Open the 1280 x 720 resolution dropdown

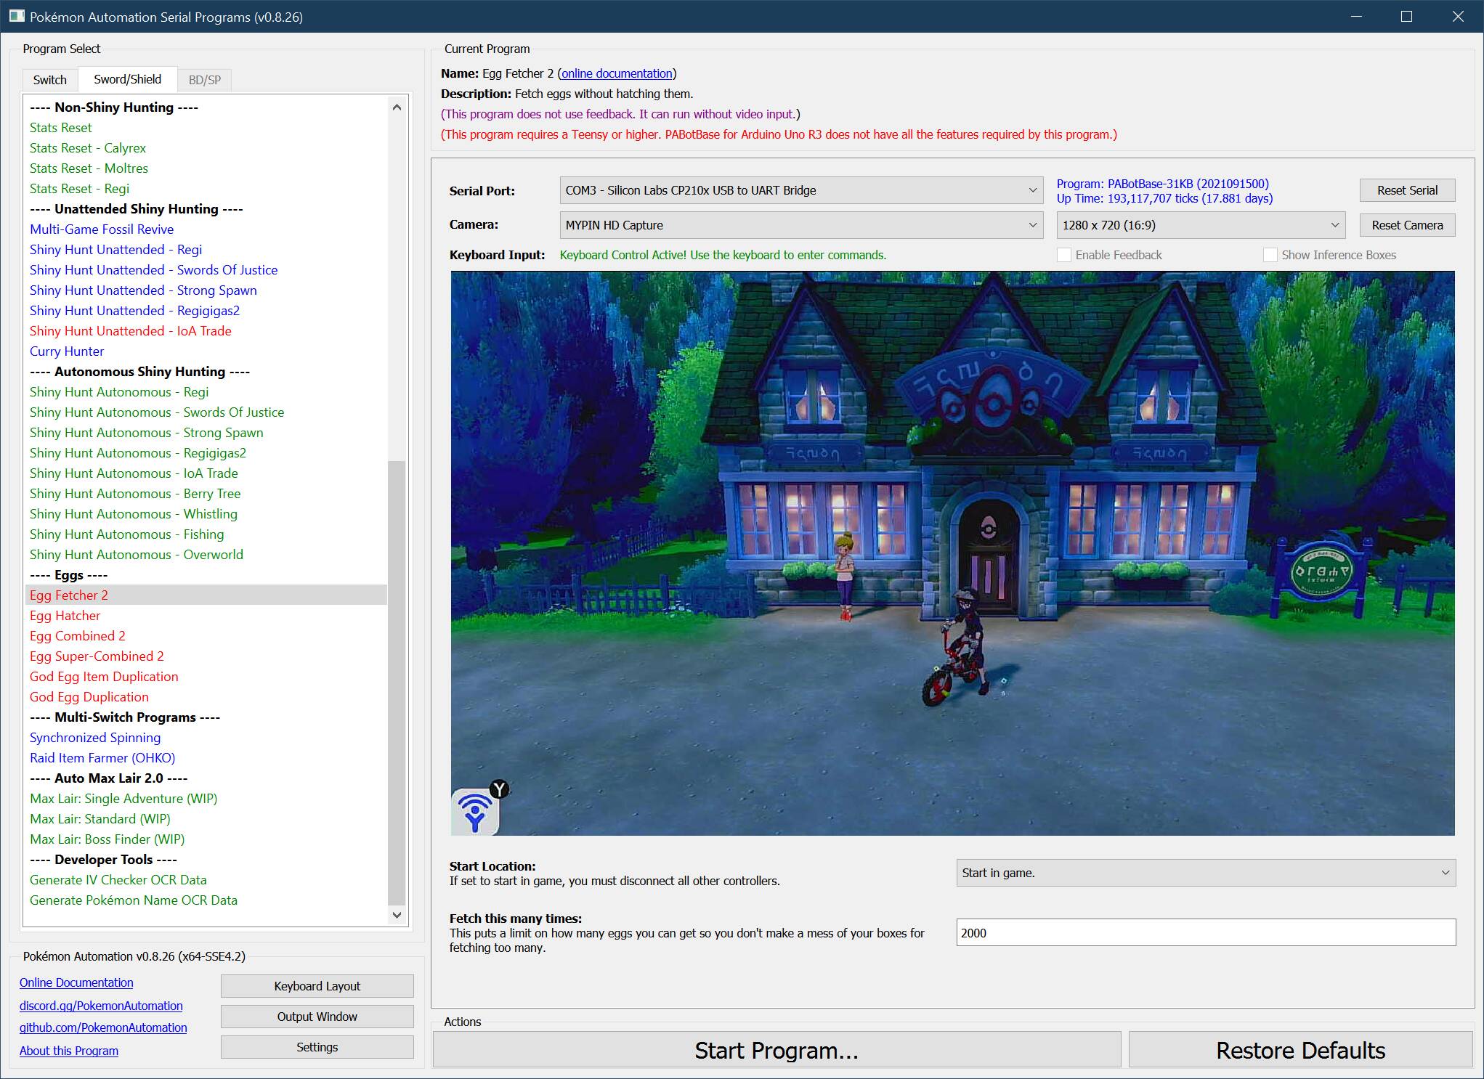(1200, 225)
